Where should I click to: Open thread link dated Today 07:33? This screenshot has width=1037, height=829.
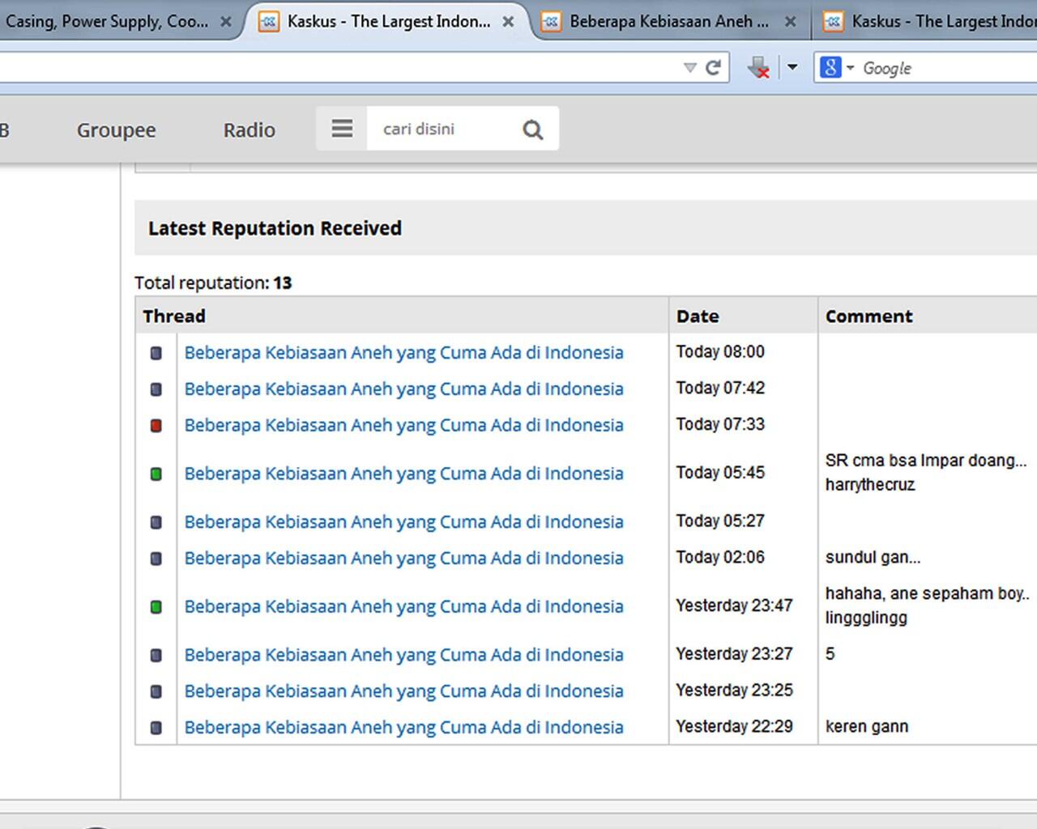[x=403, y=426]
